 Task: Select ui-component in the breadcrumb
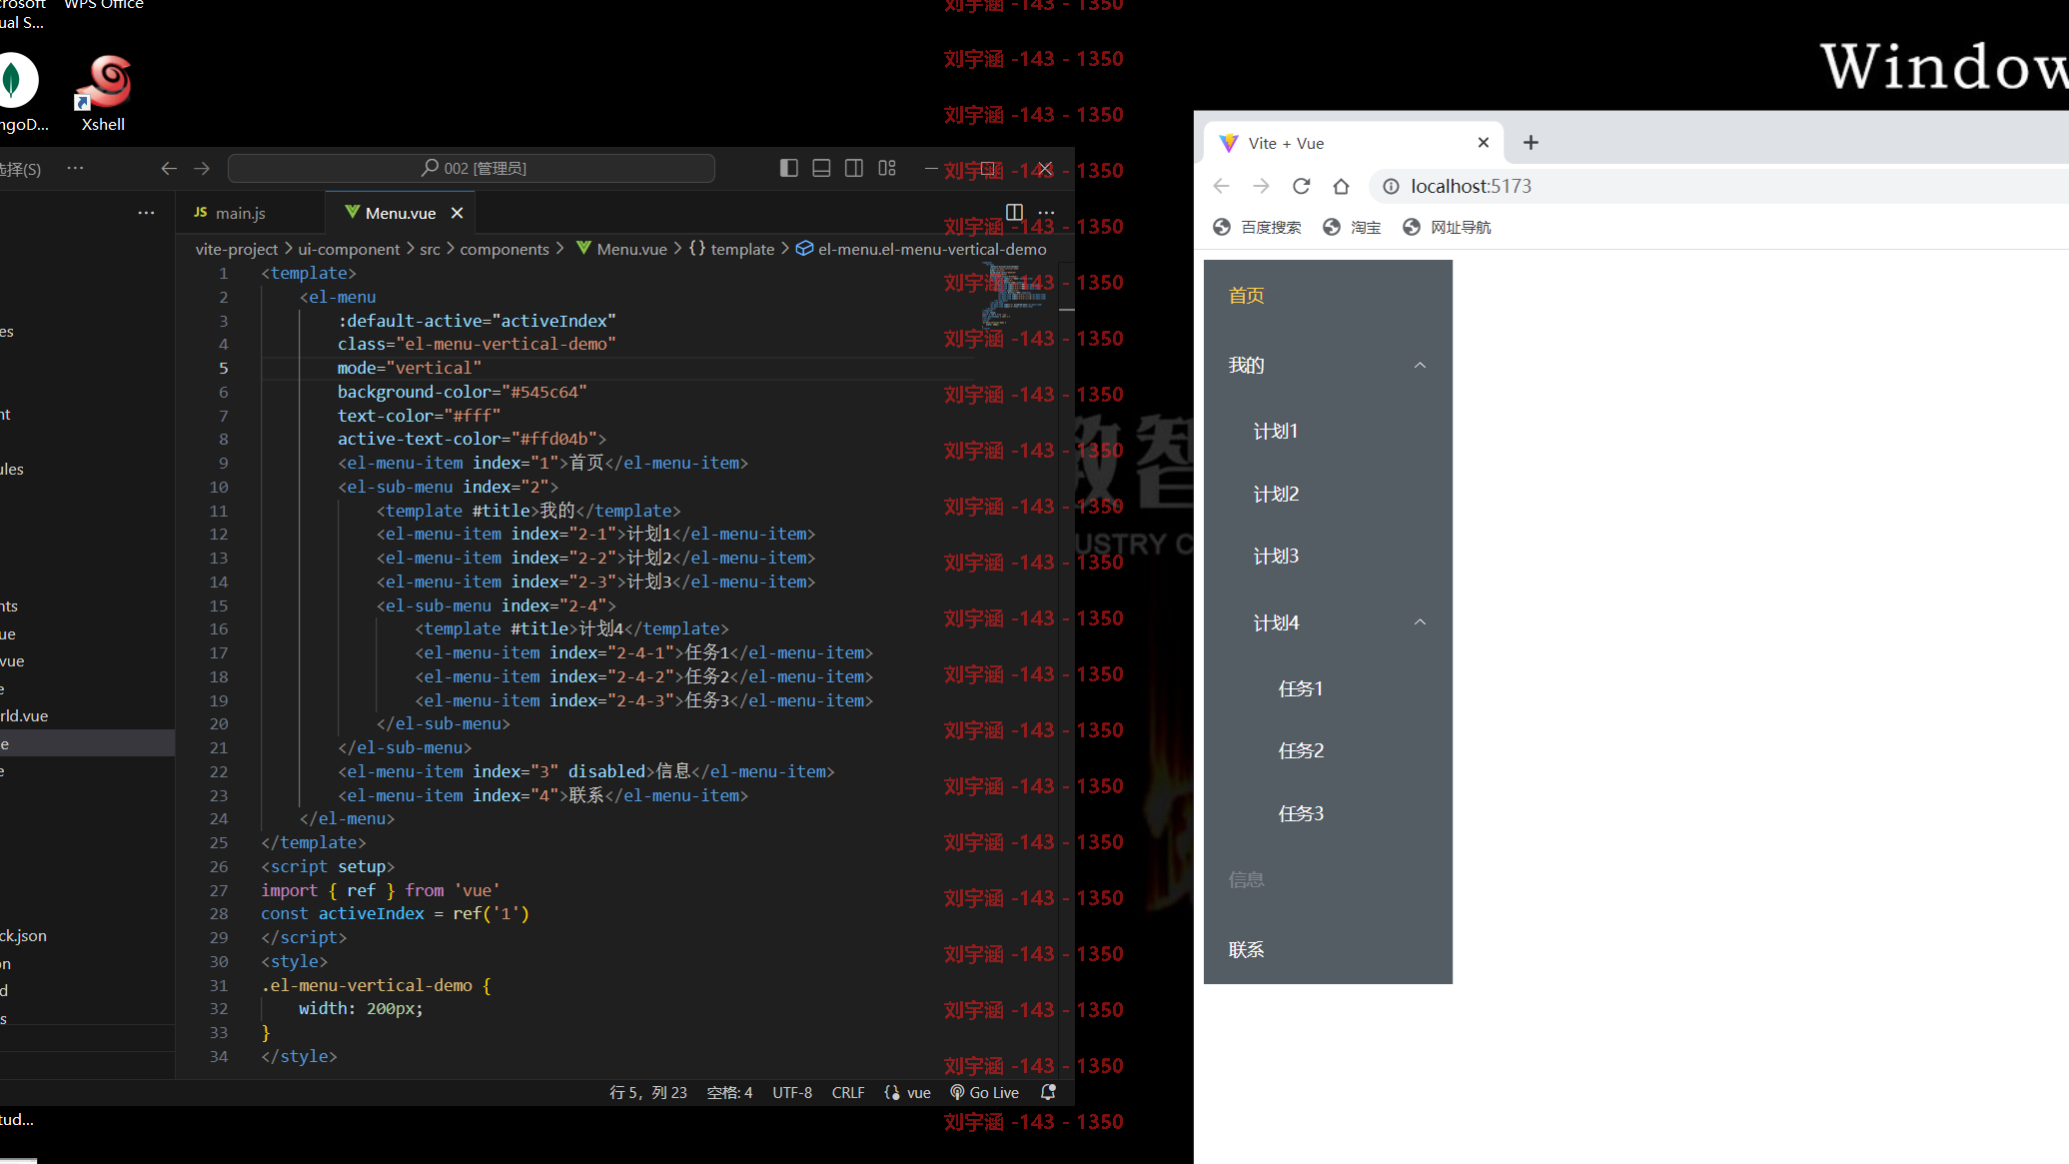(349, 249)
